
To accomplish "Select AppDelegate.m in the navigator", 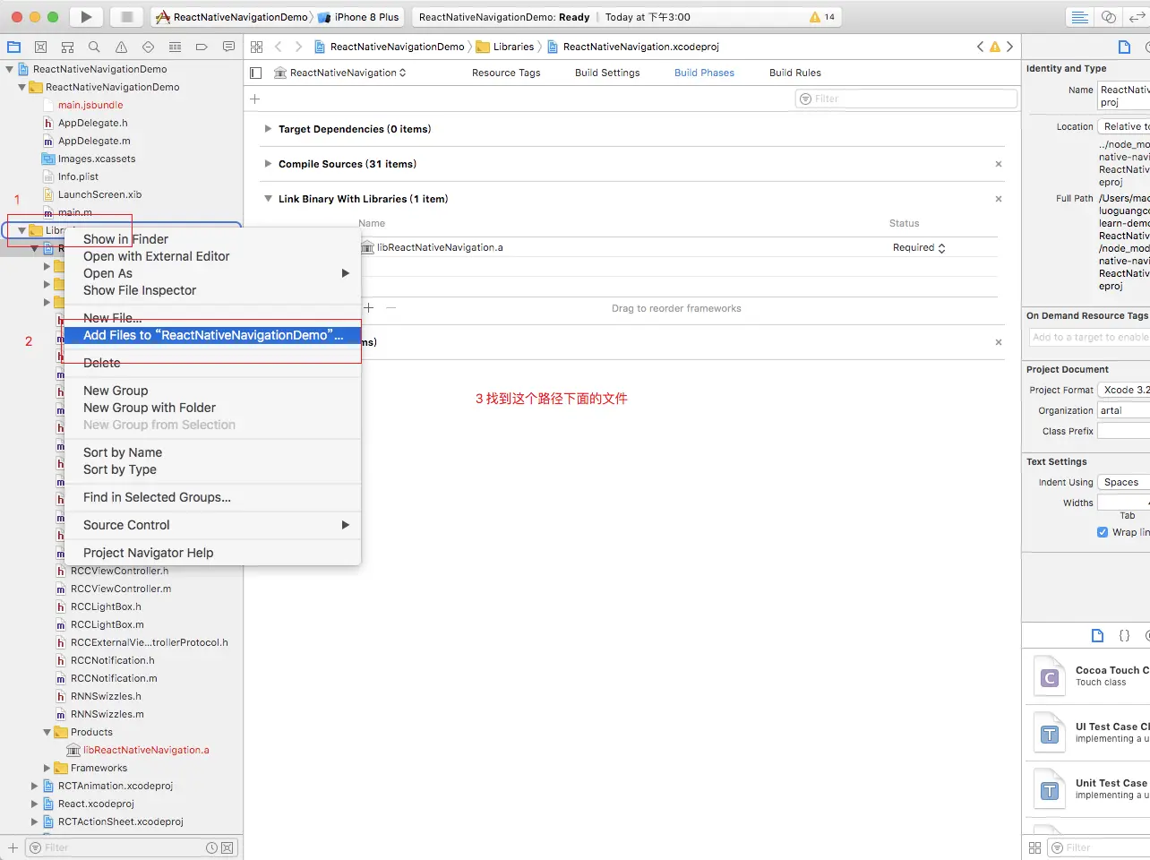I will (94, 141).
